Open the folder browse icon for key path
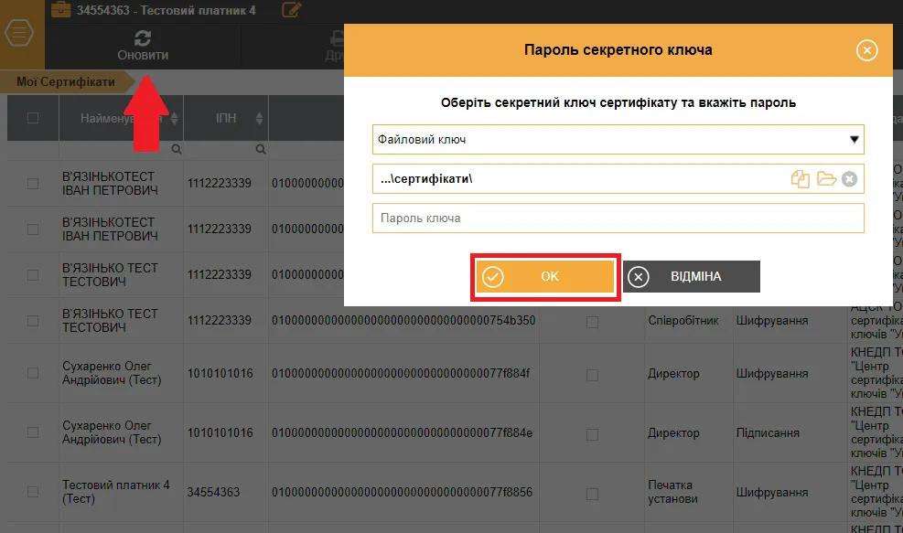This screenshot has width=903, height=533. tap(826, 179)
